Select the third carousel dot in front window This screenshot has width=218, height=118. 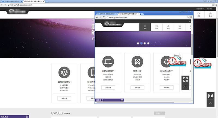coord(145,43)
